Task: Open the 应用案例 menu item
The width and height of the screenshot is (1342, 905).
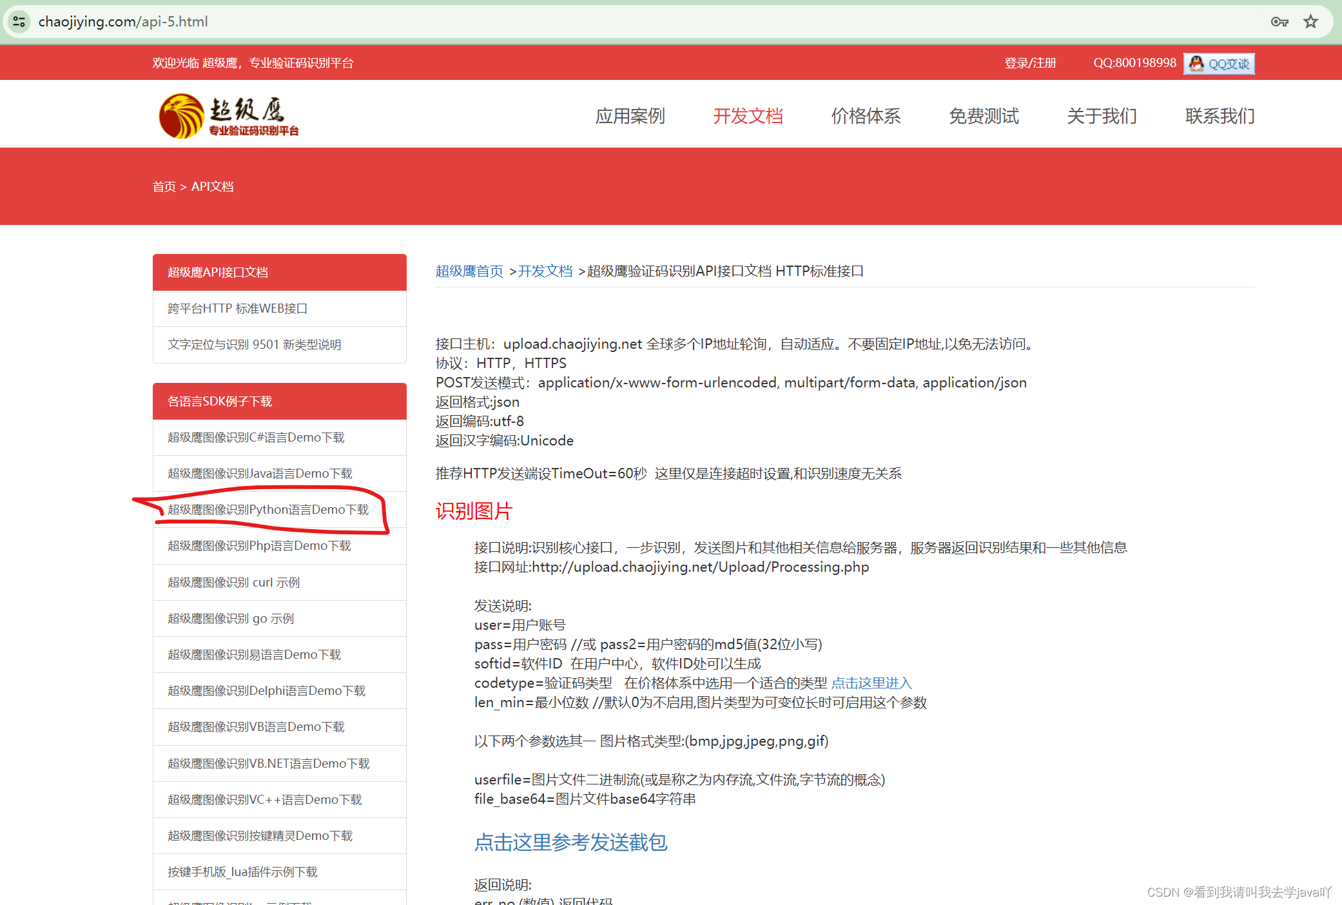Action: pos(630,116)
